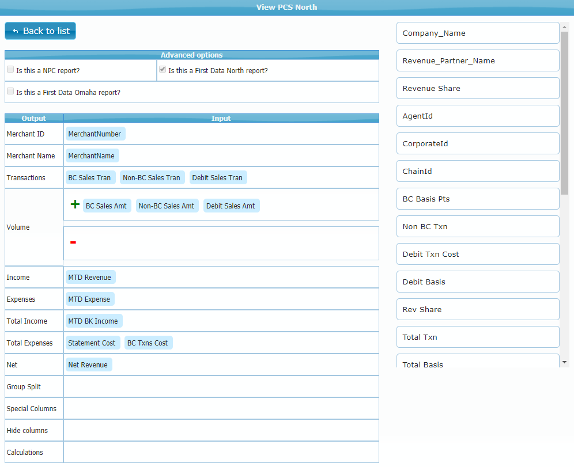
Task: Select the Company_Name field item
Action: 477,33
